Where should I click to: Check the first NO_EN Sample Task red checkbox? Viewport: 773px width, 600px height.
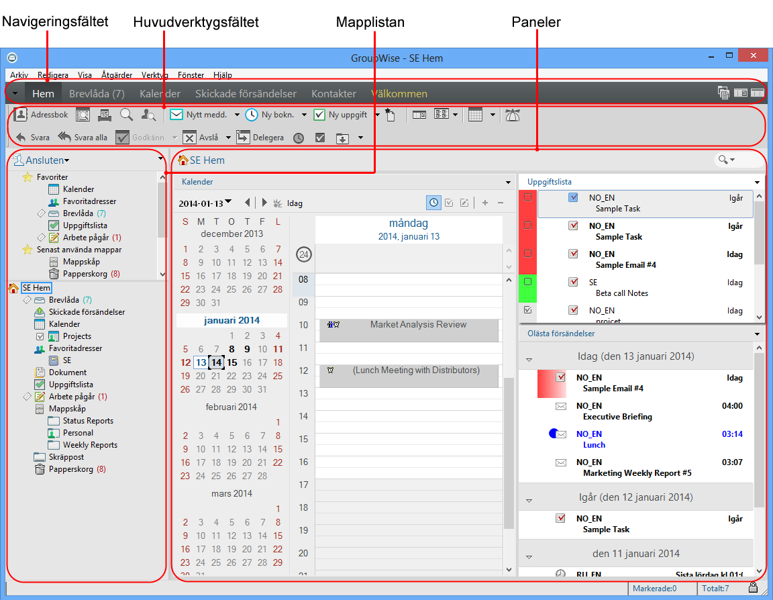(x=527, y=197)
